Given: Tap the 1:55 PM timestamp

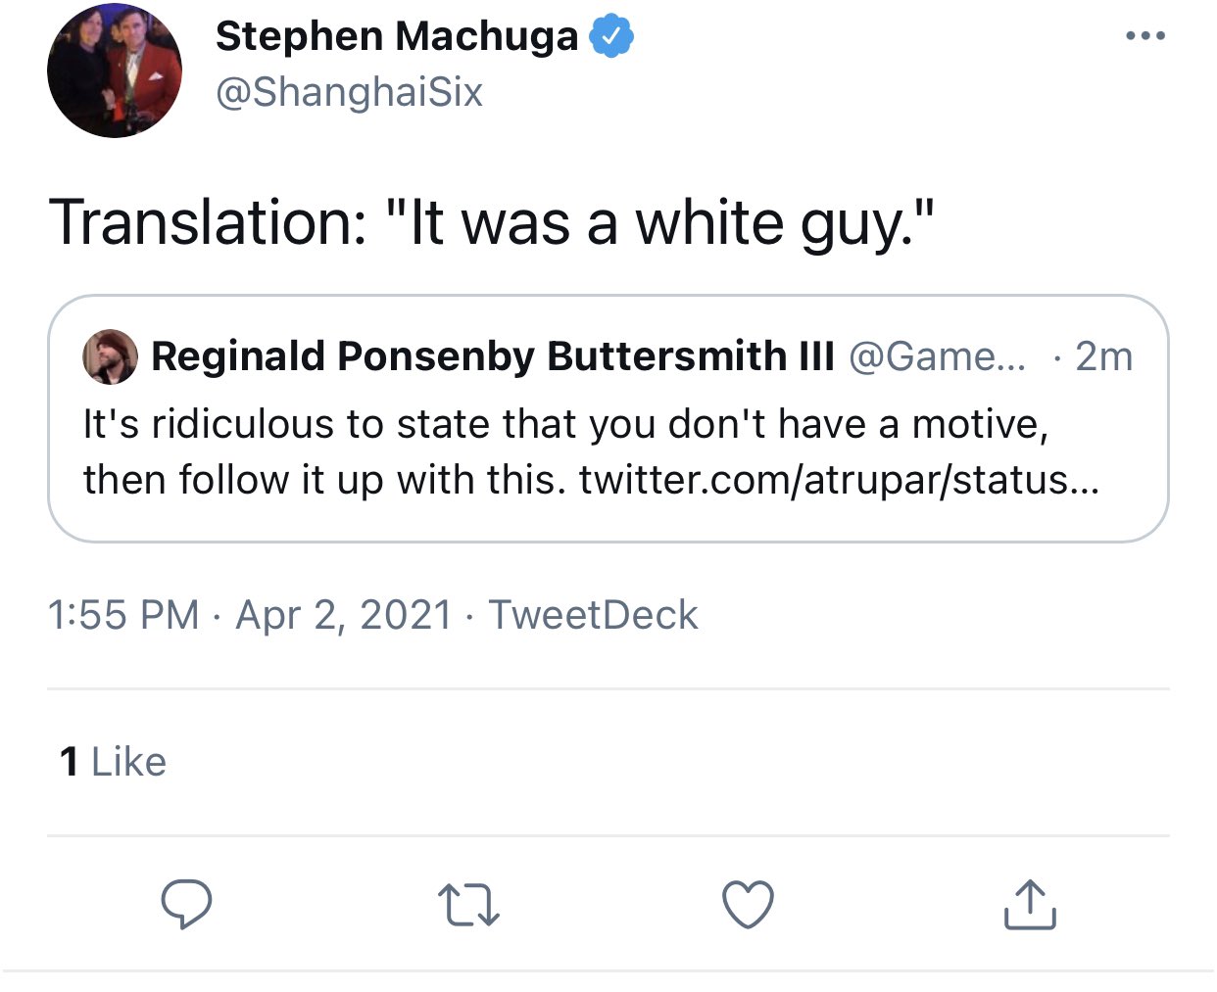Looking at the screenshot, I should [122, 615].
